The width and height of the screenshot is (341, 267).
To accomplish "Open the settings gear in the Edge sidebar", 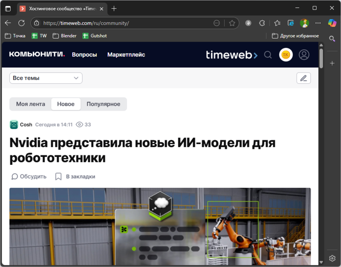I will pos(332,258).
